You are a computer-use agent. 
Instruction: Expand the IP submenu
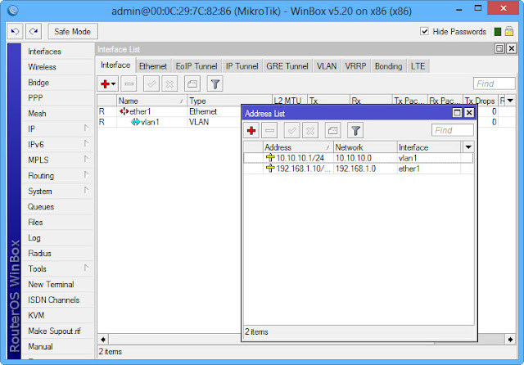click(x=57, y=129)
